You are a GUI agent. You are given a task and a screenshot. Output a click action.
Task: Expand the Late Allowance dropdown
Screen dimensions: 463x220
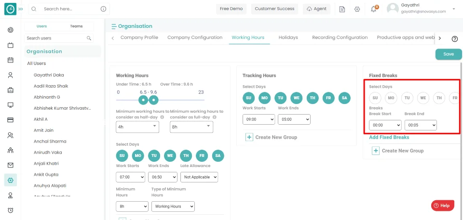click(199, 177)
